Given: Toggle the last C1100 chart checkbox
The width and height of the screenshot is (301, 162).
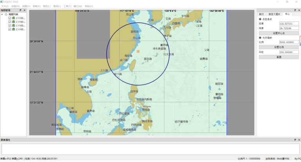Looking at the screenshot, I should click(x=10, y=30).
